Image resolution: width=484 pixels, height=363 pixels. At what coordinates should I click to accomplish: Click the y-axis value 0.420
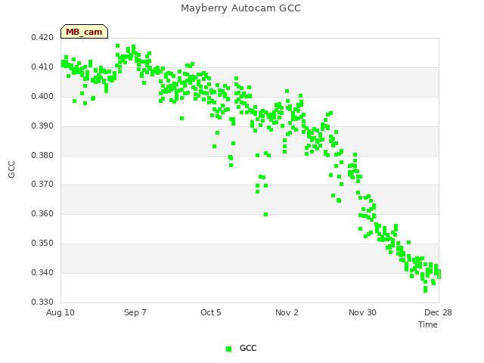coord(42,37)
